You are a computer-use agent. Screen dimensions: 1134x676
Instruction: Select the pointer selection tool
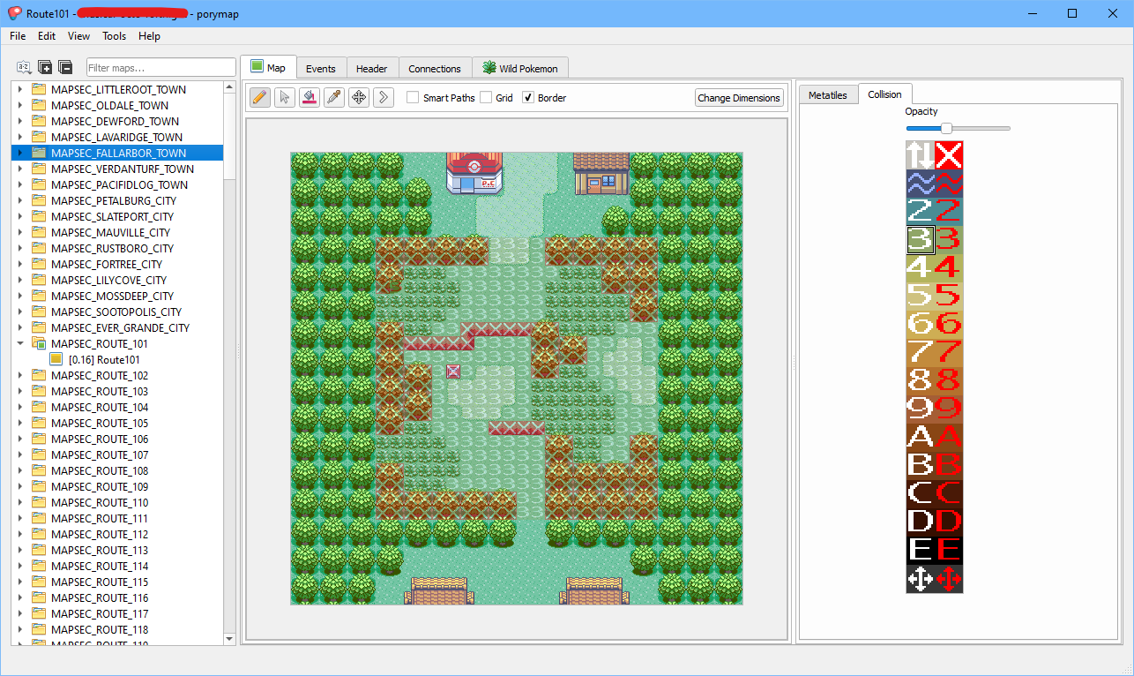(284, 97)
